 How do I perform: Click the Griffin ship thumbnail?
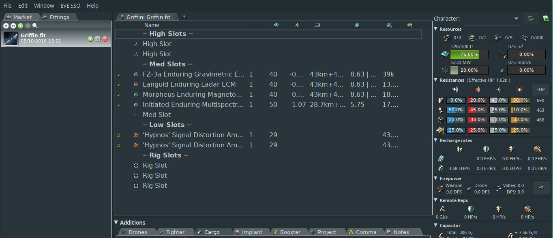[11, 39]
